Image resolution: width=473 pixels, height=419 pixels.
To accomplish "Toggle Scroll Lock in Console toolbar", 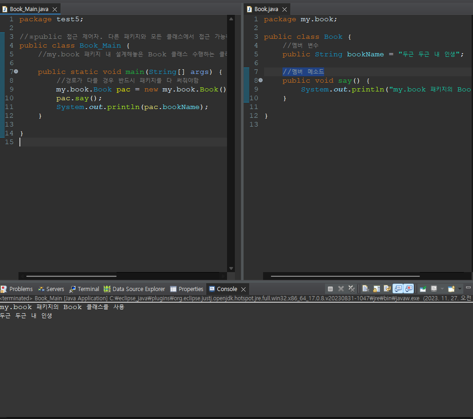I will click(376, 289).
